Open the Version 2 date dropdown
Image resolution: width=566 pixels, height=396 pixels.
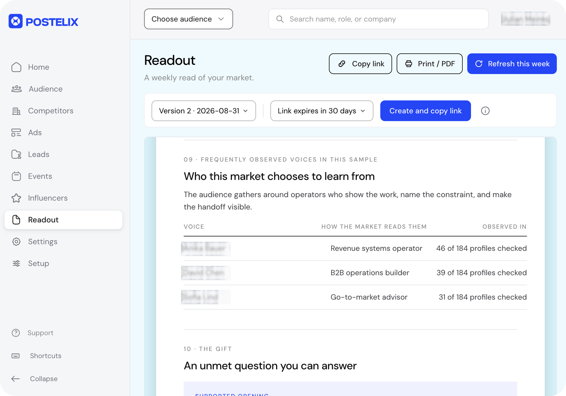tap(204, 111)
